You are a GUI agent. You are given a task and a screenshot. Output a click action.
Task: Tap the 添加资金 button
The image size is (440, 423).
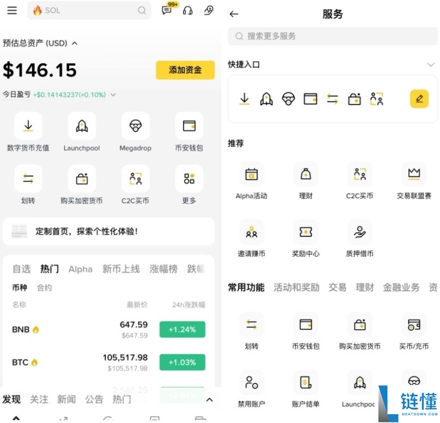[x=185, y=70]
